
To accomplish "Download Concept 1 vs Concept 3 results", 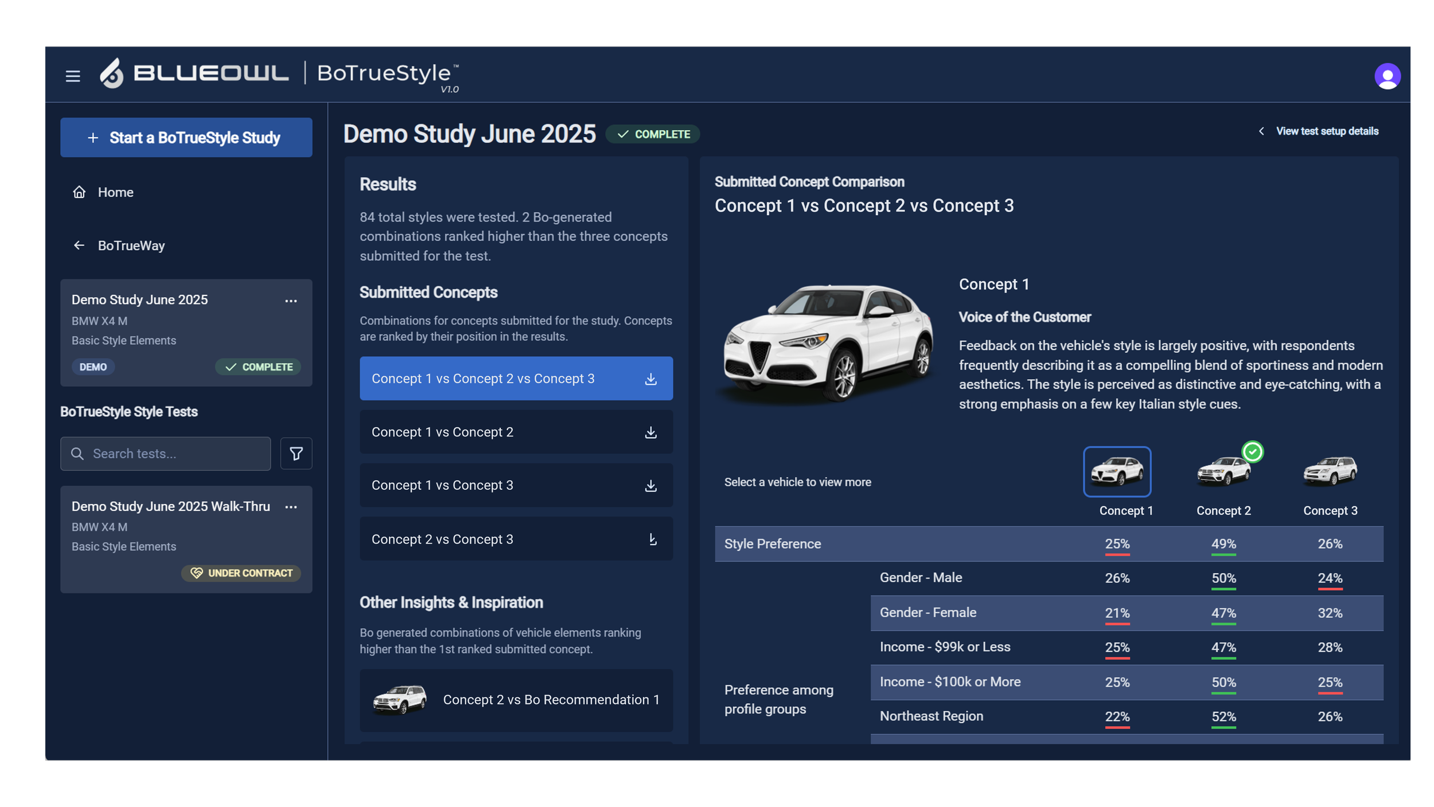I will [x=650, y=486].
